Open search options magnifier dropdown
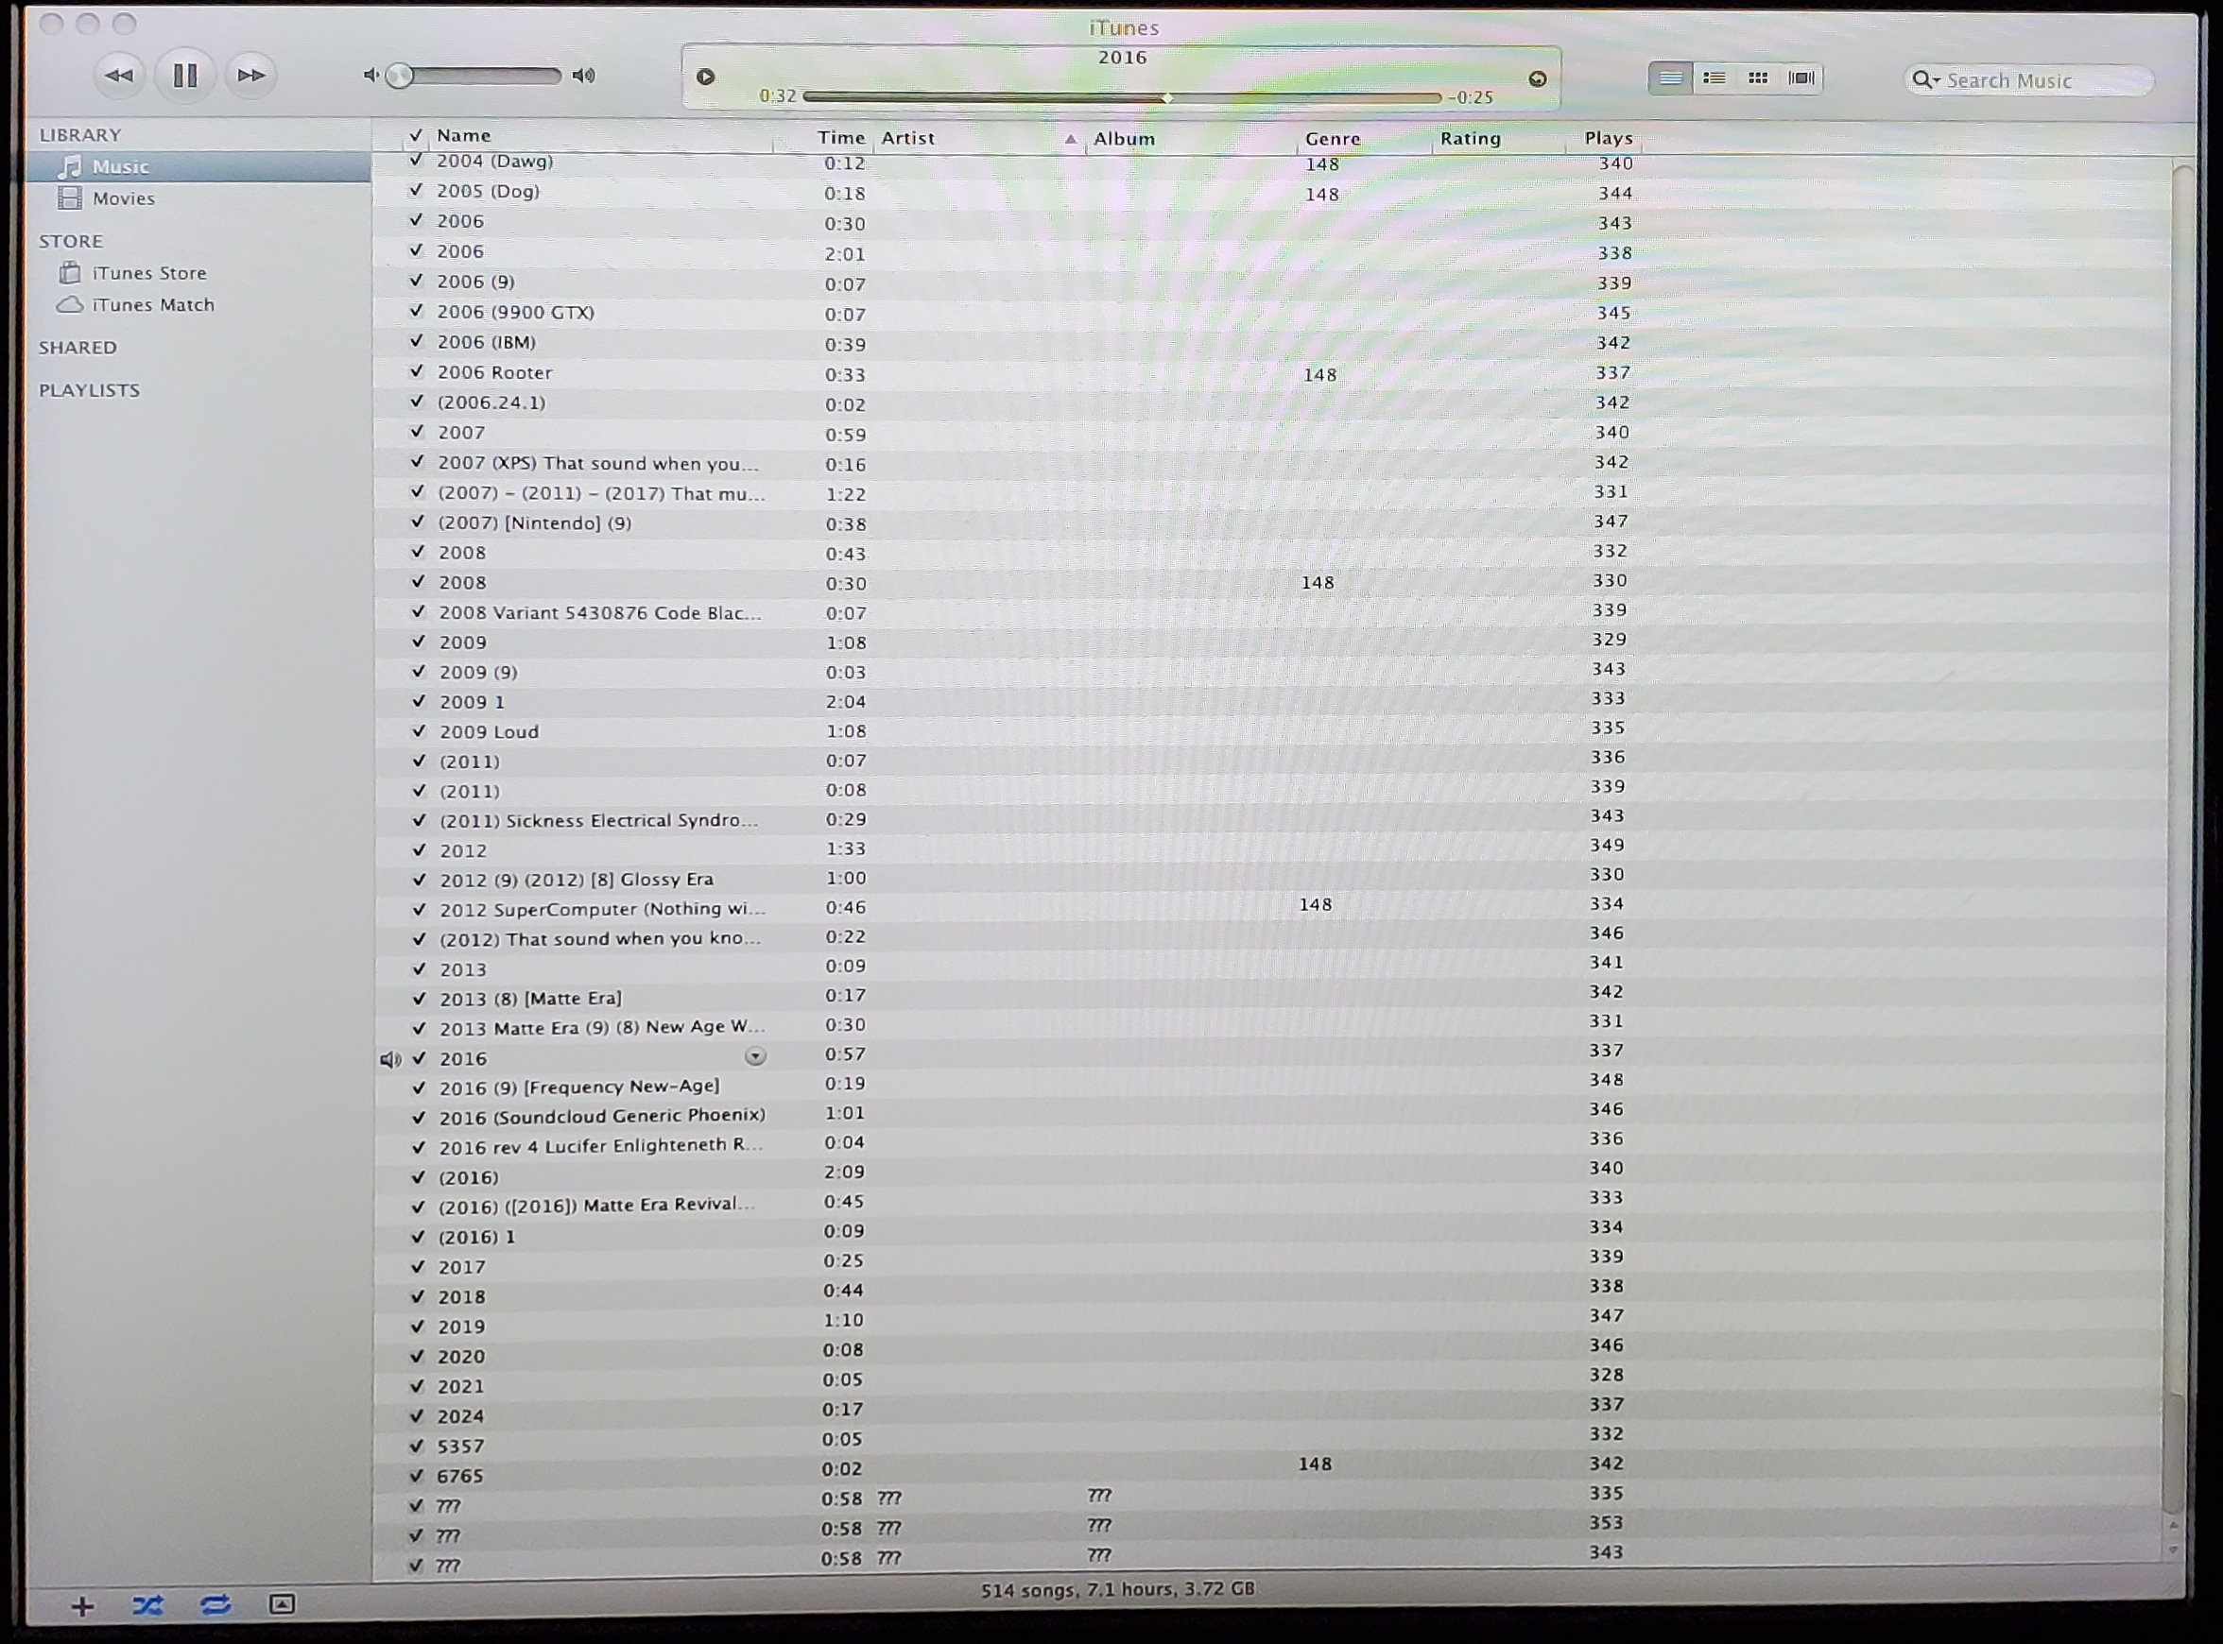This screenshot has width=2223, height=1644. [1925, 79]
